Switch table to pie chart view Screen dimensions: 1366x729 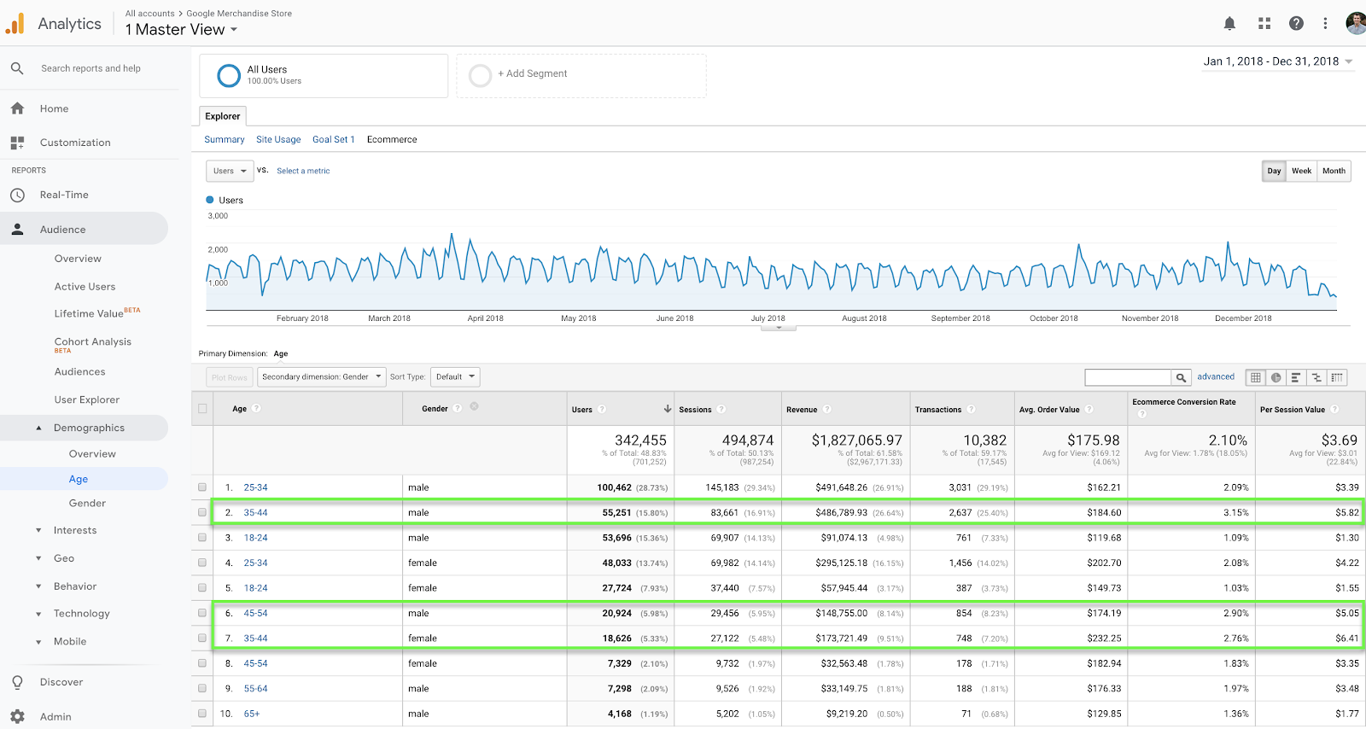(1276, 377)
